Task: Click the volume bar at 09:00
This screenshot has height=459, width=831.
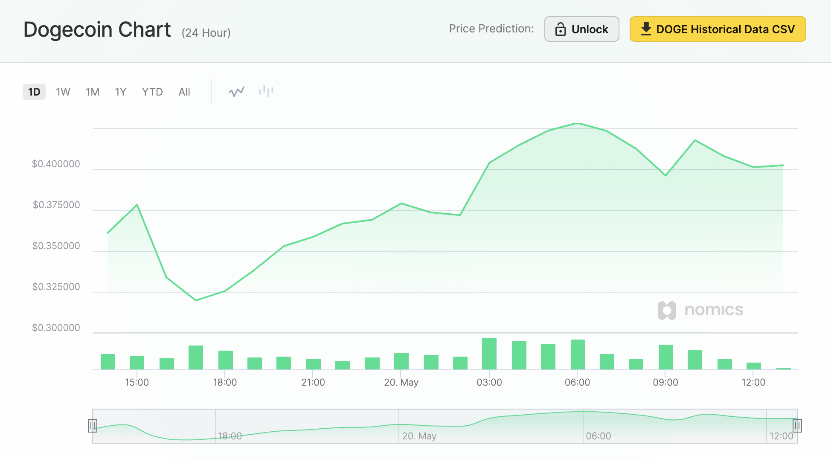Action: tap(666, 357)
